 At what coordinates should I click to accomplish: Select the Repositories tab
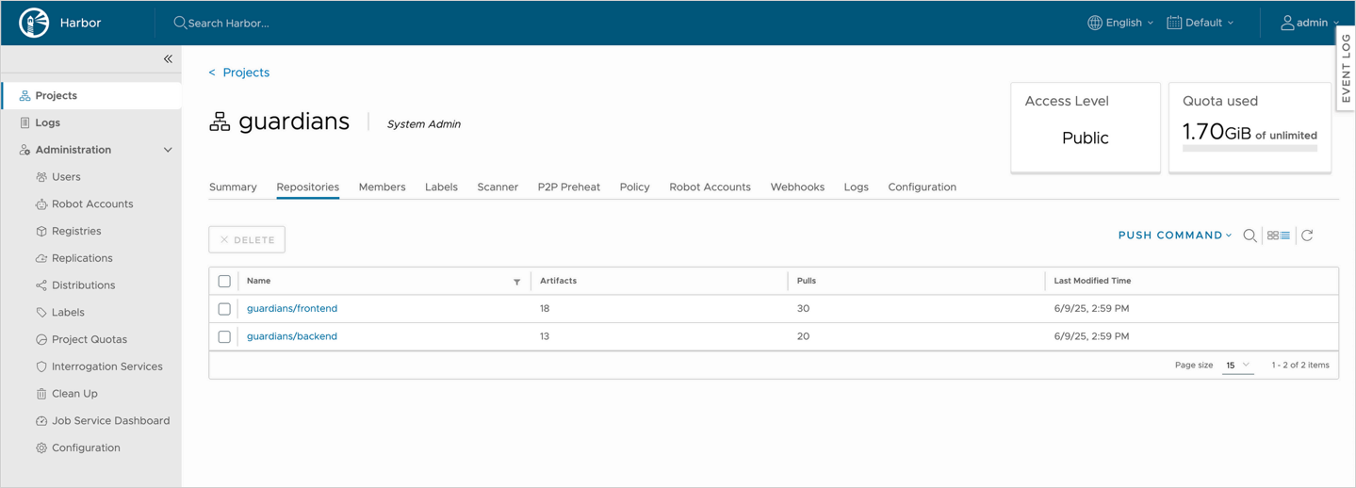308,187
